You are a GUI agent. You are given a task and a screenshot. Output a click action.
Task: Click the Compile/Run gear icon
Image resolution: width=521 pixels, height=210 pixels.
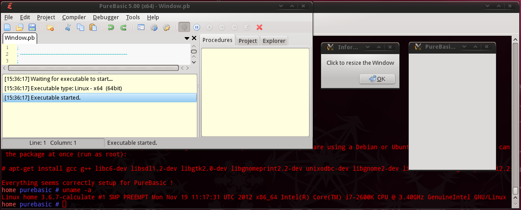[x=153, y=27]
